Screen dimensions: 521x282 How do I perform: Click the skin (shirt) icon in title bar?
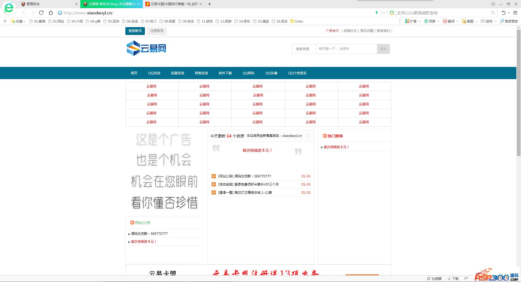point(493,4)
